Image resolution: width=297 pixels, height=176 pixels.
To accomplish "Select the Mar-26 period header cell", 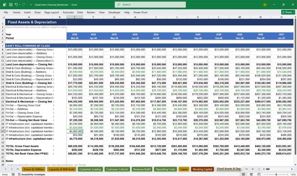I will pos(75,38).
